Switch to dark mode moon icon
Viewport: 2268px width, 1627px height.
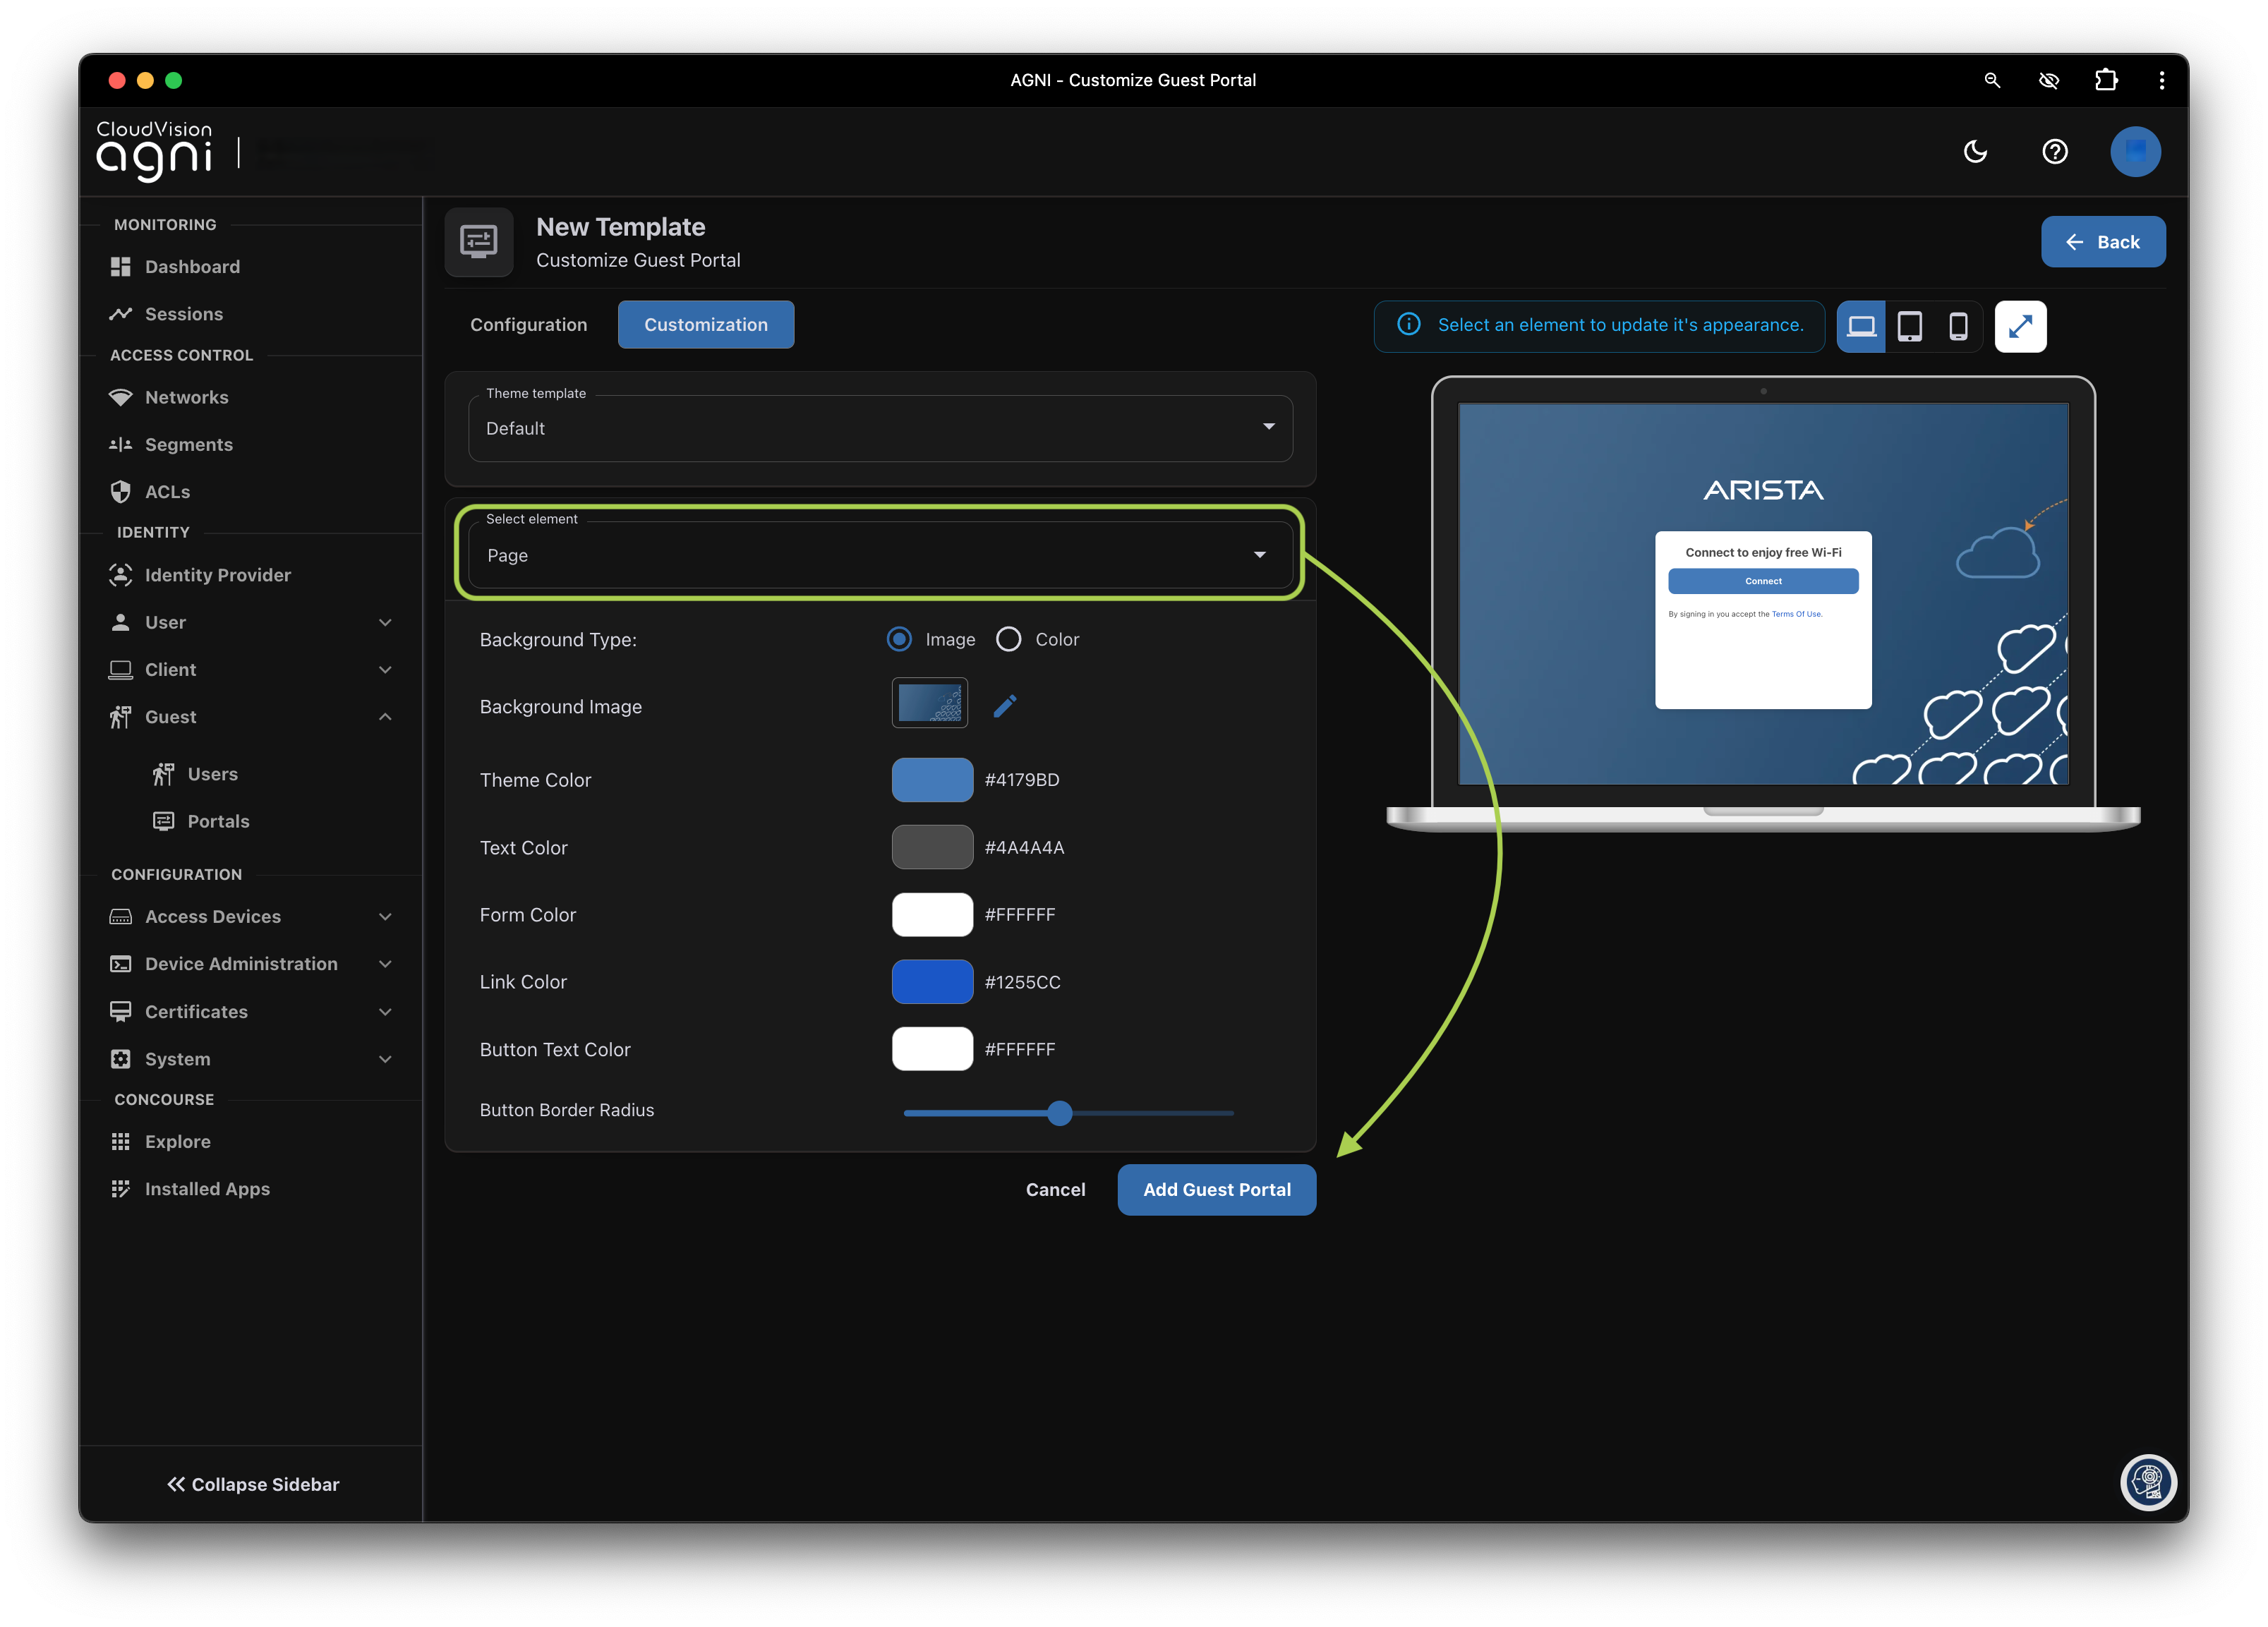pos(1975,152)
